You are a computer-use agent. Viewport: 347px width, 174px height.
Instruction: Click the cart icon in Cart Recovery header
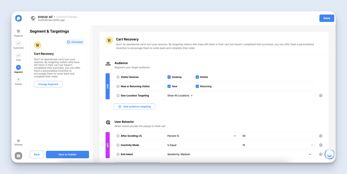click(109, 41)
